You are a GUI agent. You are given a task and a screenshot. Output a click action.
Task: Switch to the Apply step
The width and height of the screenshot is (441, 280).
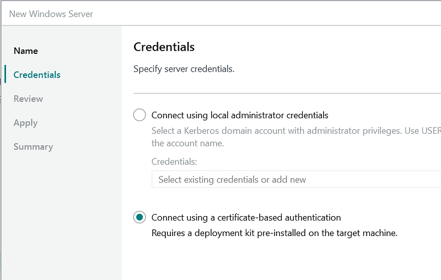(x=25, y=123)
